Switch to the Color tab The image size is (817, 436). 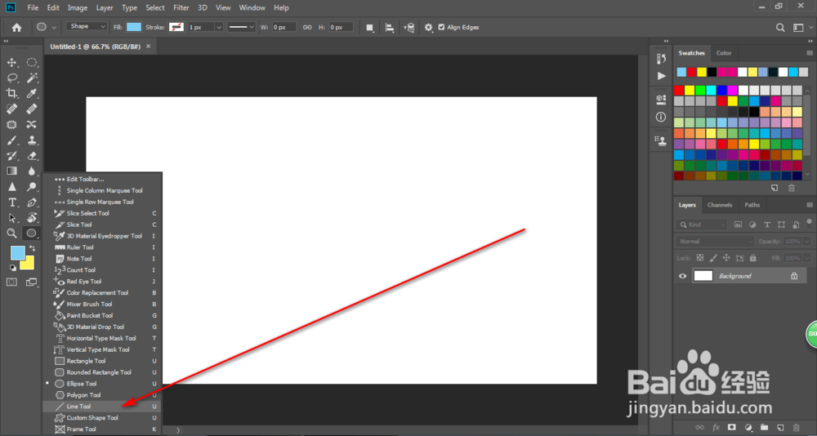(724, 53)
